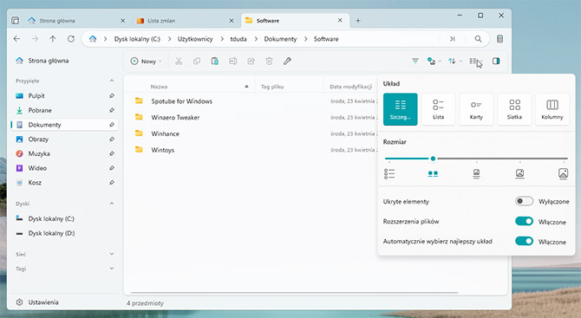Image resolution: width=581 pixels, height=318 pixels.
Task: Click the search magnifier icon
Action: click(478, 39)
